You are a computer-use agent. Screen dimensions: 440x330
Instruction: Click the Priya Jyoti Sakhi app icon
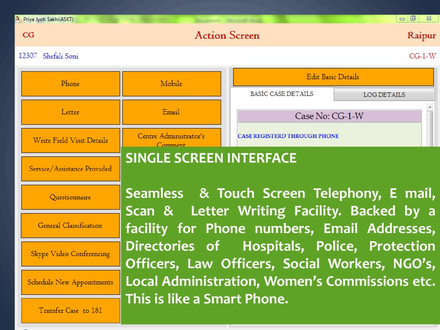18,19
